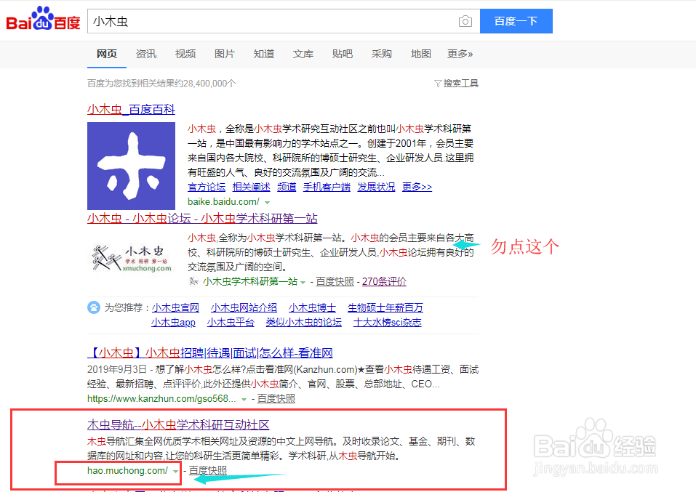Image resolution: width=696 pixels, height=492 pixels.
Task: Switch to the 资讯 tab
Action: (146, 54)
